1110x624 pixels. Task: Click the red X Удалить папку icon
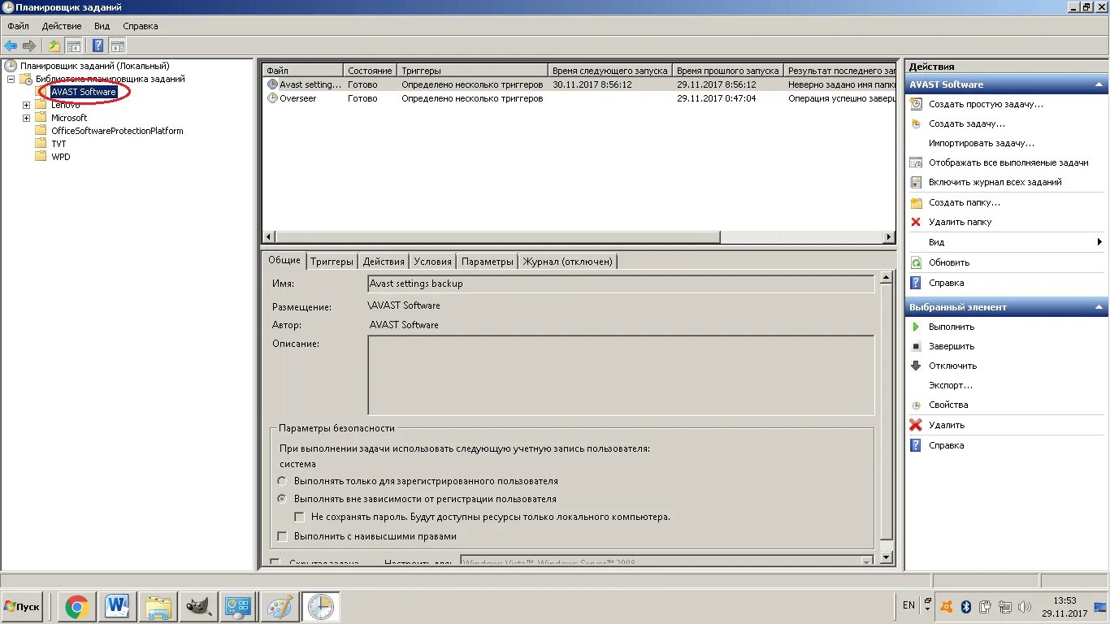pos(916,222)
